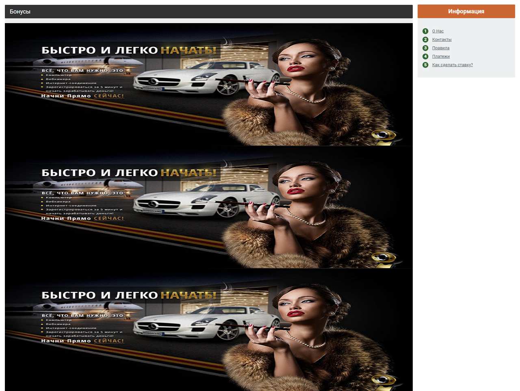The height and width of the screenshot is (391, 520).
Task: Open the 'Контакты' link
Action: coord(442,40)
